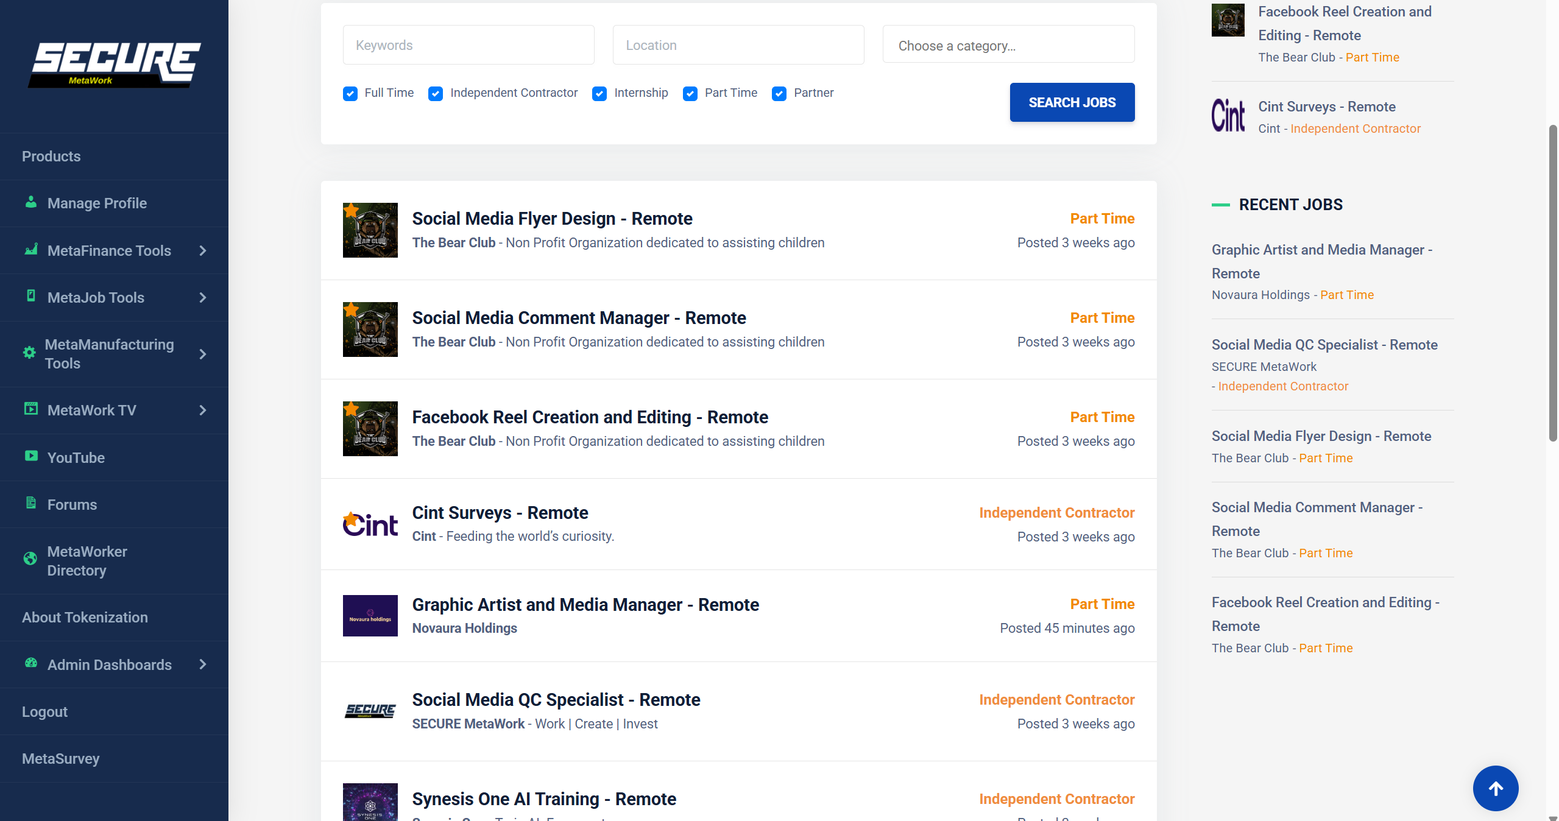
Task: Toggle the favorite star on Social Media Flyer Design
Action: [352, 210]
